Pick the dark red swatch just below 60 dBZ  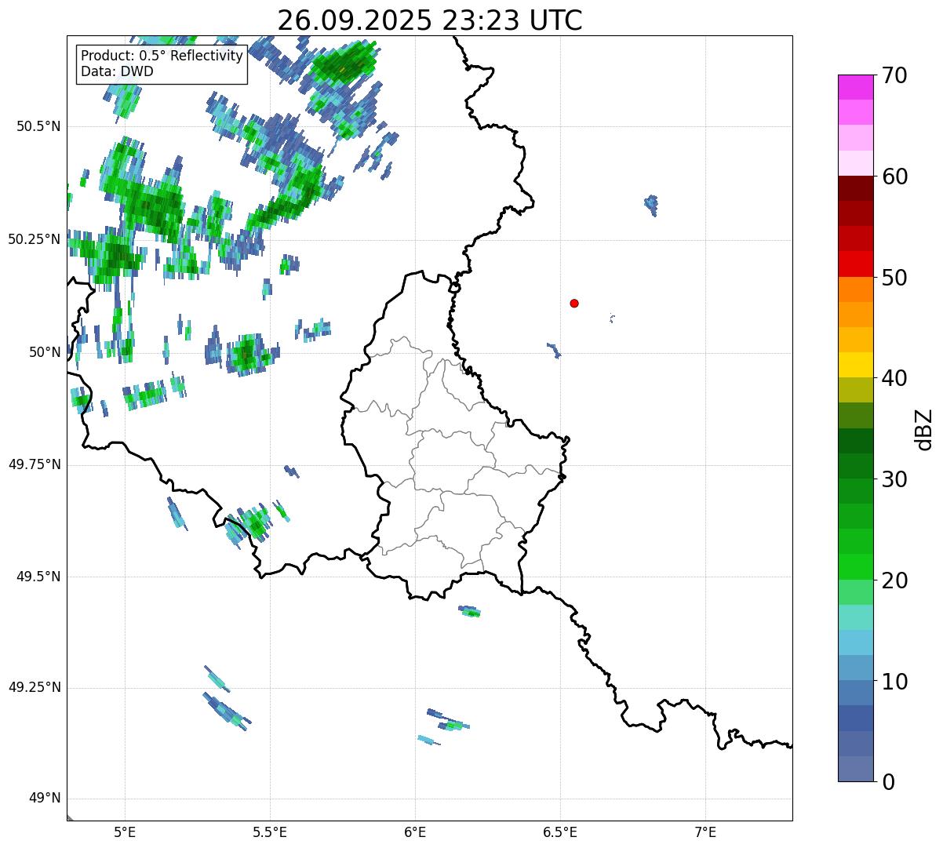click(856, 188)
